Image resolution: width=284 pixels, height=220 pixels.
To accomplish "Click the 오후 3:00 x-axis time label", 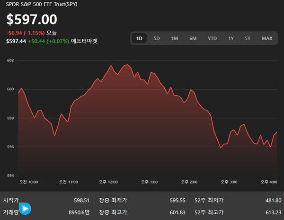I will coord(230,182).
